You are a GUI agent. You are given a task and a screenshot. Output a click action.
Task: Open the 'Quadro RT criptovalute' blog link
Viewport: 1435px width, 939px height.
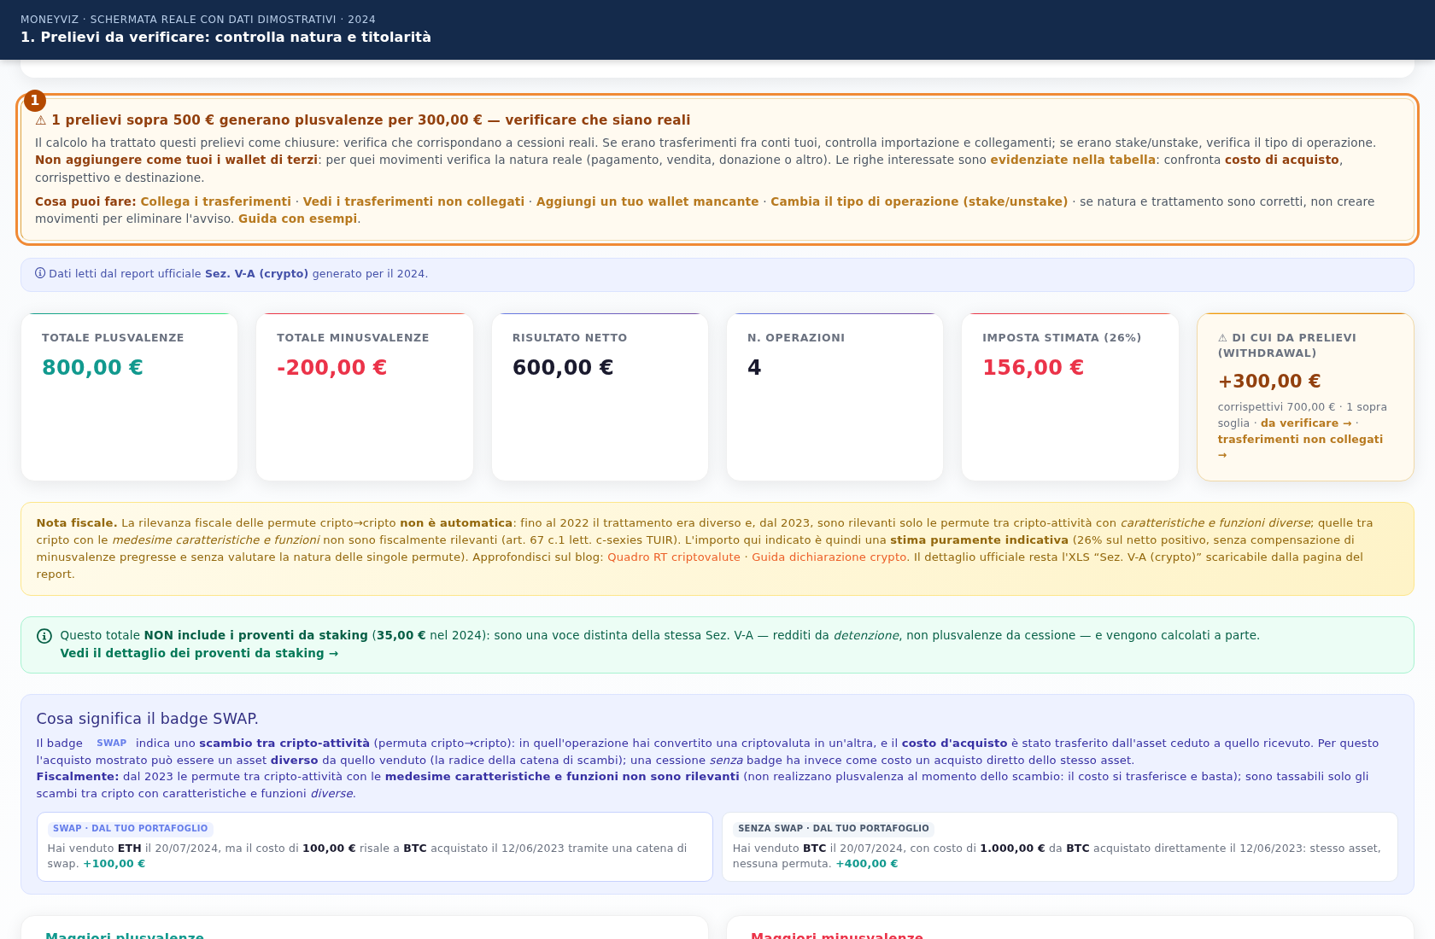(674, 557)
